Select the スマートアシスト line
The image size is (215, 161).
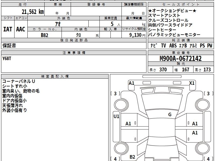164,15
